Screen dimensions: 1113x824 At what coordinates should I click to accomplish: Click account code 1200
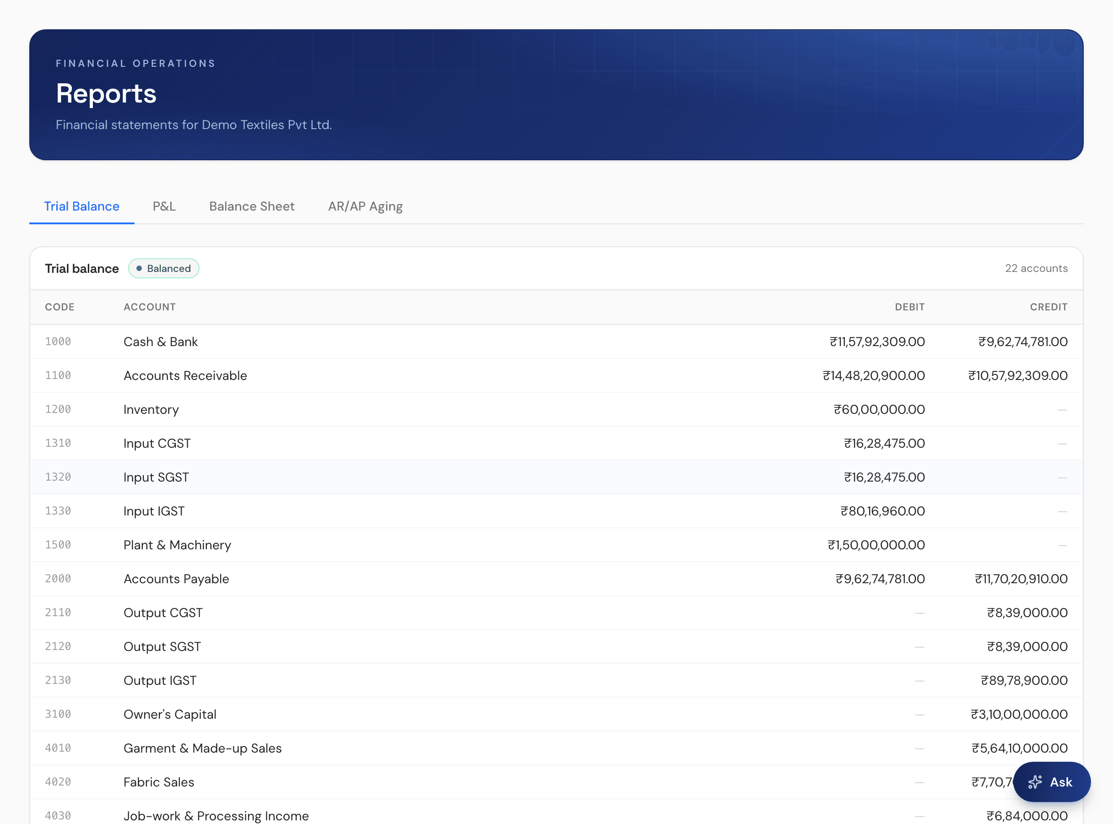(x=58, y=410)
